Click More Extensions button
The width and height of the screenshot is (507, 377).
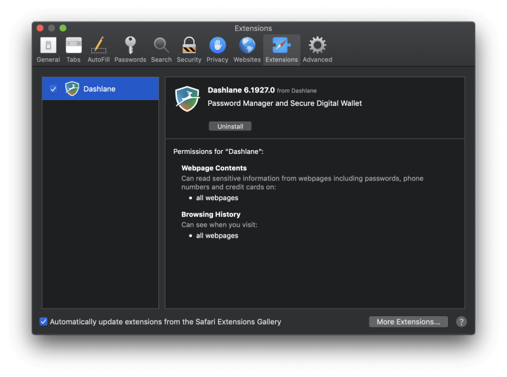click(x=408, y=322)
